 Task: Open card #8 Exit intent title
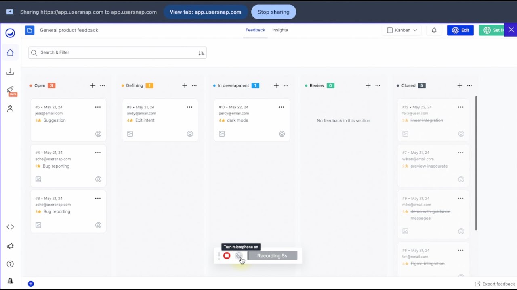click(145, 120)
